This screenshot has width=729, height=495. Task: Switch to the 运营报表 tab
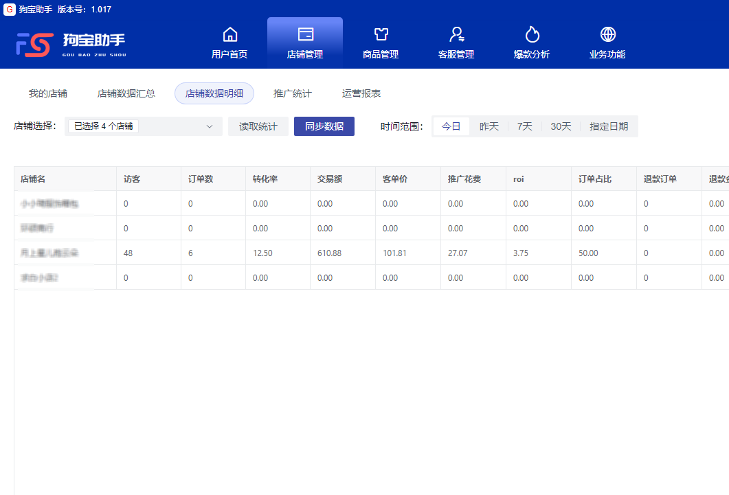pyautogui.click(x=361, y=93)
